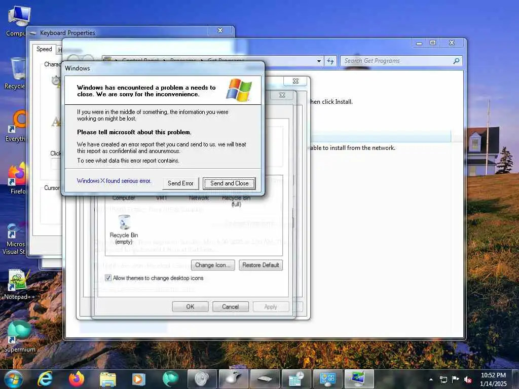Toggle Allow themes to change desktop icons
This screenshot has width=519, height=389.
coord(108,278)
